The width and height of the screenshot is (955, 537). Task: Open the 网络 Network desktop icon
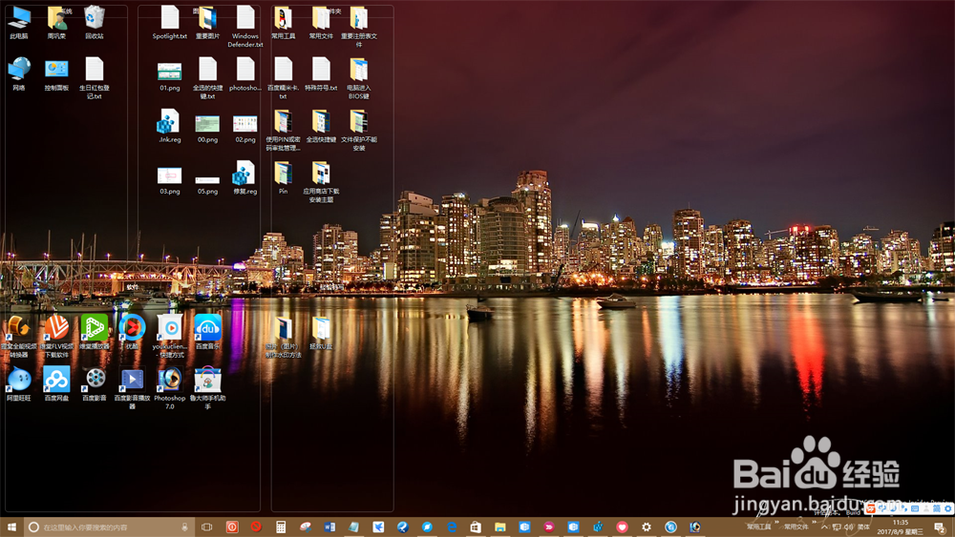click(x=19, y=74)
